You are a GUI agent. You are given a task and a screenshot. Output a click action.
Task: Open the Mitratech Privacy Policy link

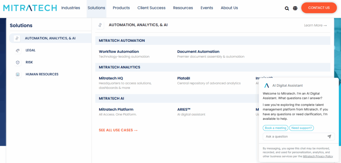(x=318, y=156)
